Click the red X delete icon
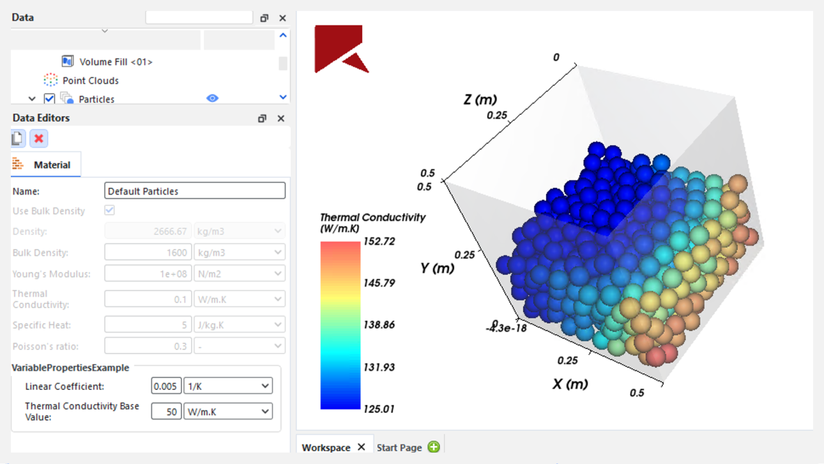 [39, 138]
